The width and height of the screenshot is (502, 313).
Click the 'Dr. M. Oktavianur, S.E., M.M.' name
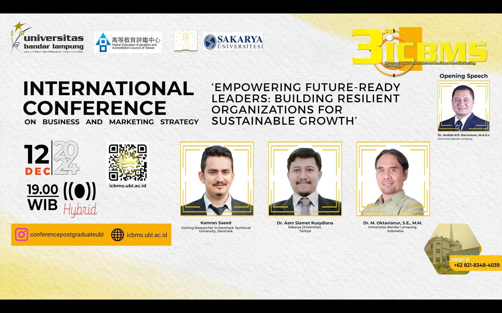[393, 223]
